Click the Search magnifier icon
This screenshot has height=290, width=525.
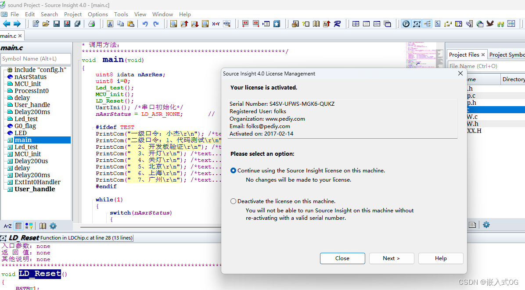click(173, 24)
